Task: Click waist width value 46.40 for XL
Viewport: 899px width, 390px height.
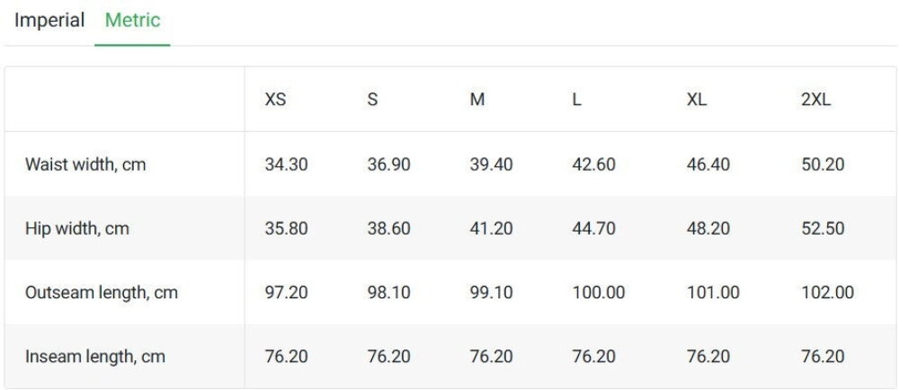Action: 708,165
